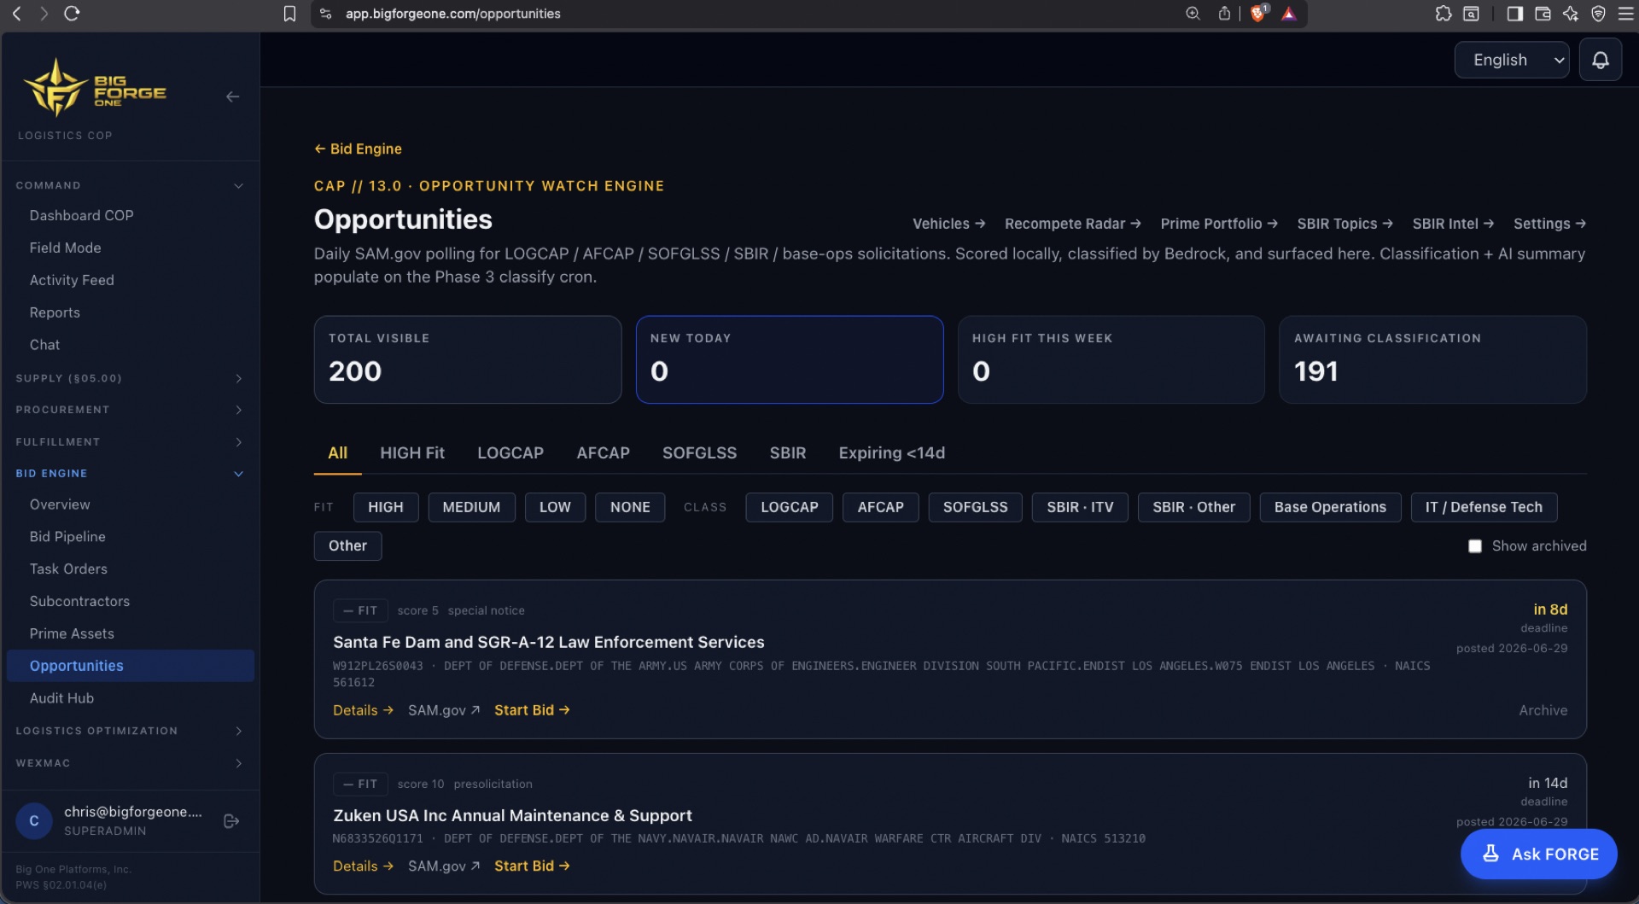Switch to the Expiring <14d tab
This screenshot has width=1639, height=904.
click(891, 453)
